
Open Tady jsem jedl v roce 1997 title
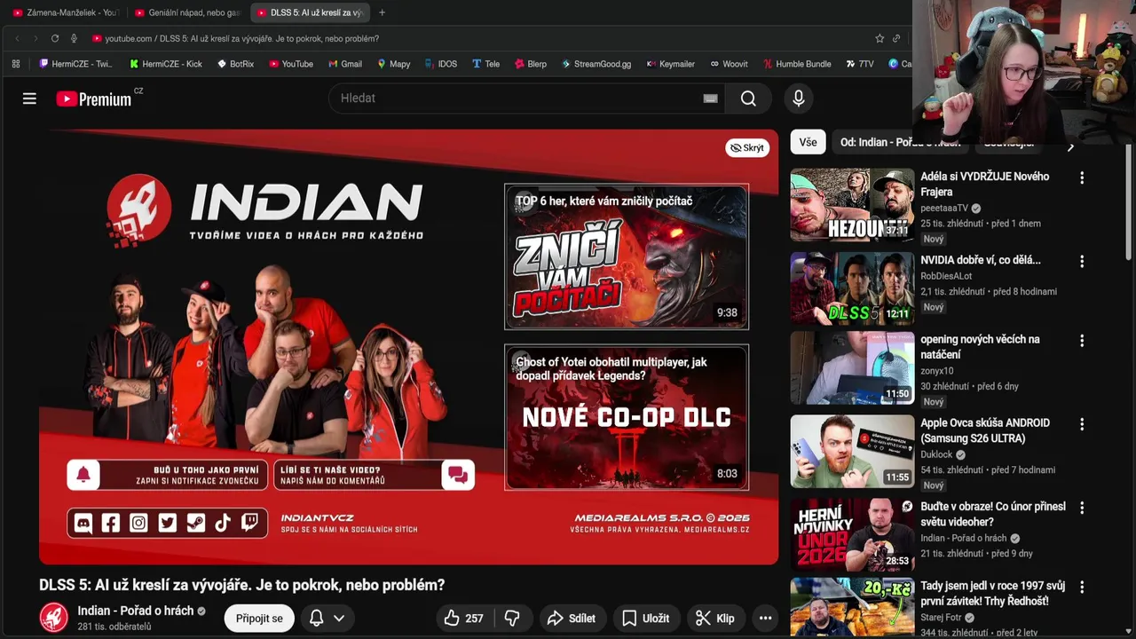click(x=992, y=594)
